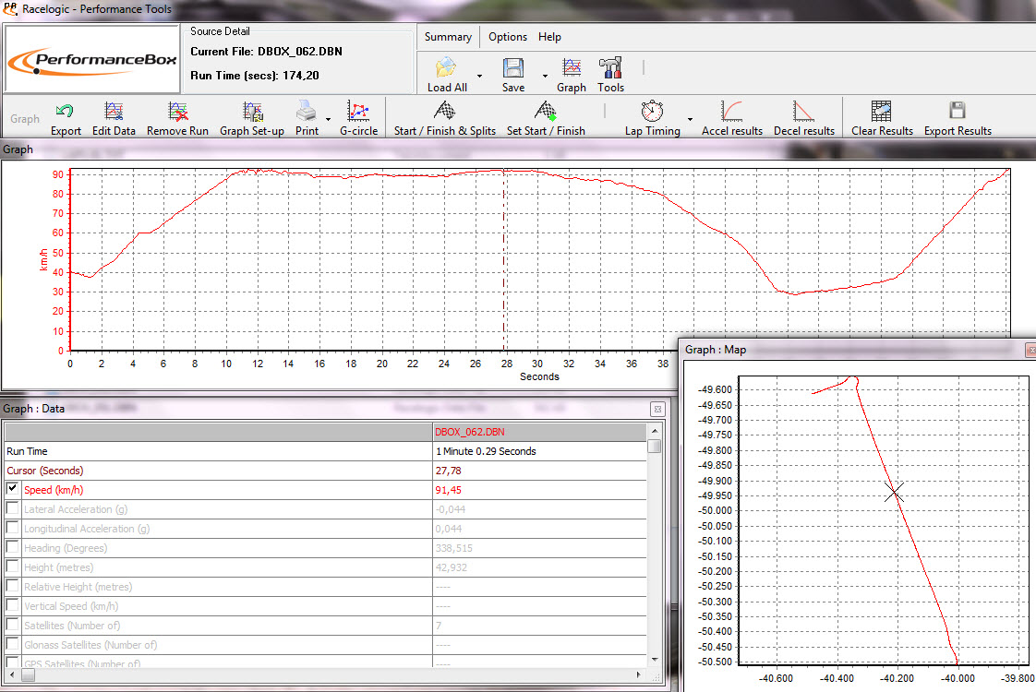Click the Graph label beside Export
This screenshot has width=1036, height=692.
[24, 119]
